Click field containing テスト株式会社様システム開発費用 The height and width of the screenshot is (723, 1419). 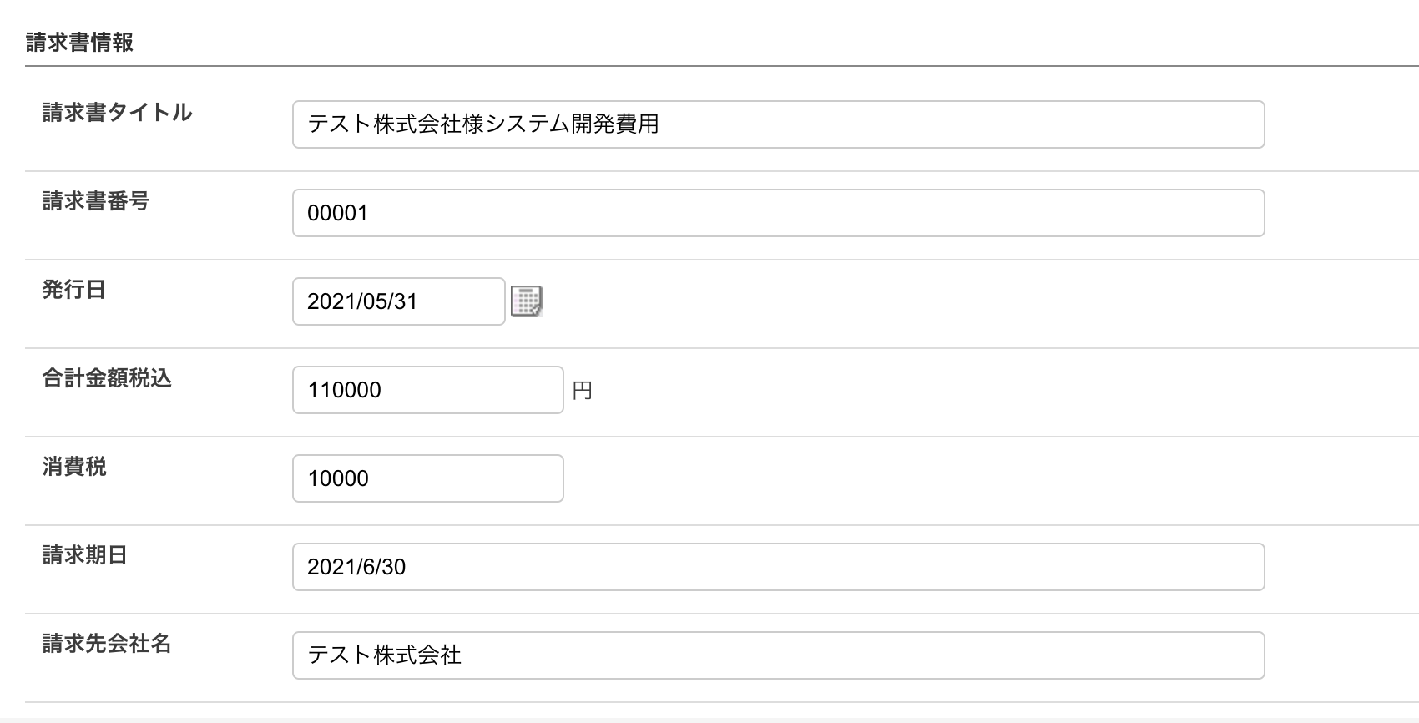(x=778, y=124)
